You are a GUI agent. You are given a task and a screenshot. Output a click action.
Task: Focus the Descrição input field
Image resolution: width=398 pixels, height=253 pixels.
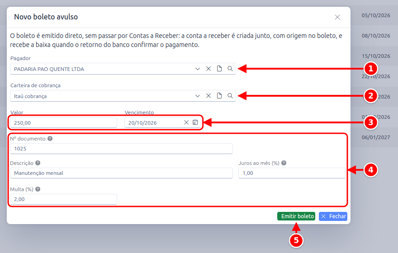121,173
